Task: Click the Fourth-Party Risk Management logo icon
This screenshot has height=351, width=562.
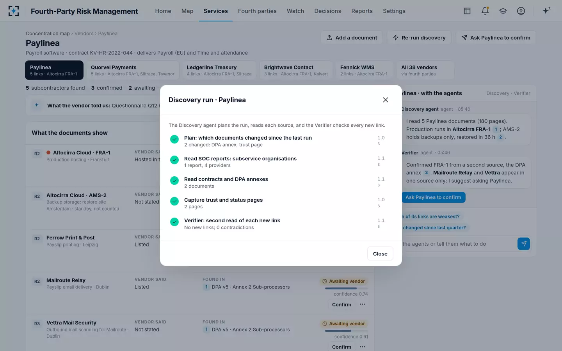Action: (x=14, y=11)
